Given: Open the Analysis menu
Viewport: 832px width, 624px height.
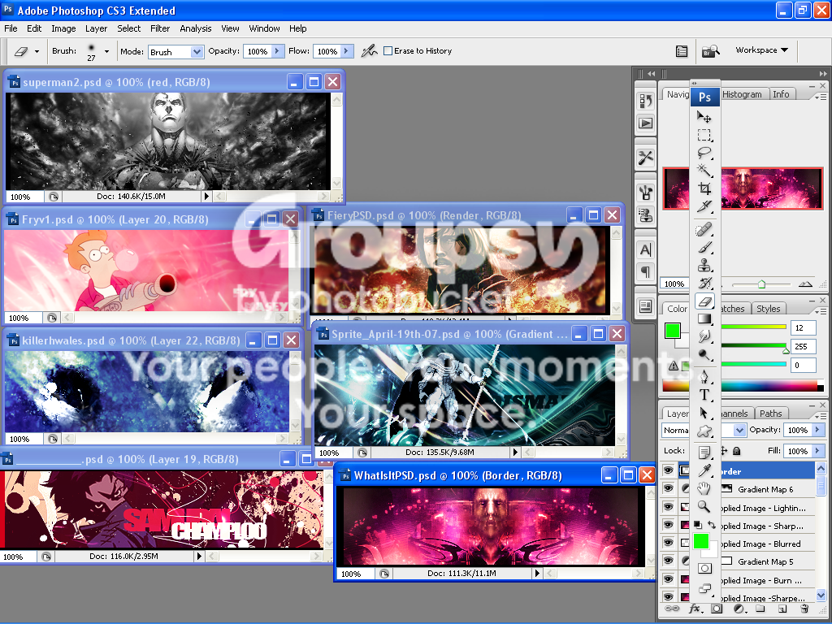Looking at the screenshot, I should (195, 28).
